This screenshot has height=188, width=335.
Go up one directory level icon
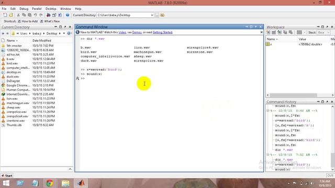tap(162, 15)
